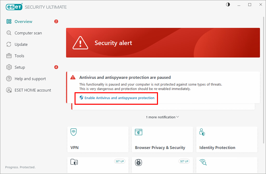The width and height of the screenshot is (266, 174).
Task: Go to the Update section
Action: (21, 44)
